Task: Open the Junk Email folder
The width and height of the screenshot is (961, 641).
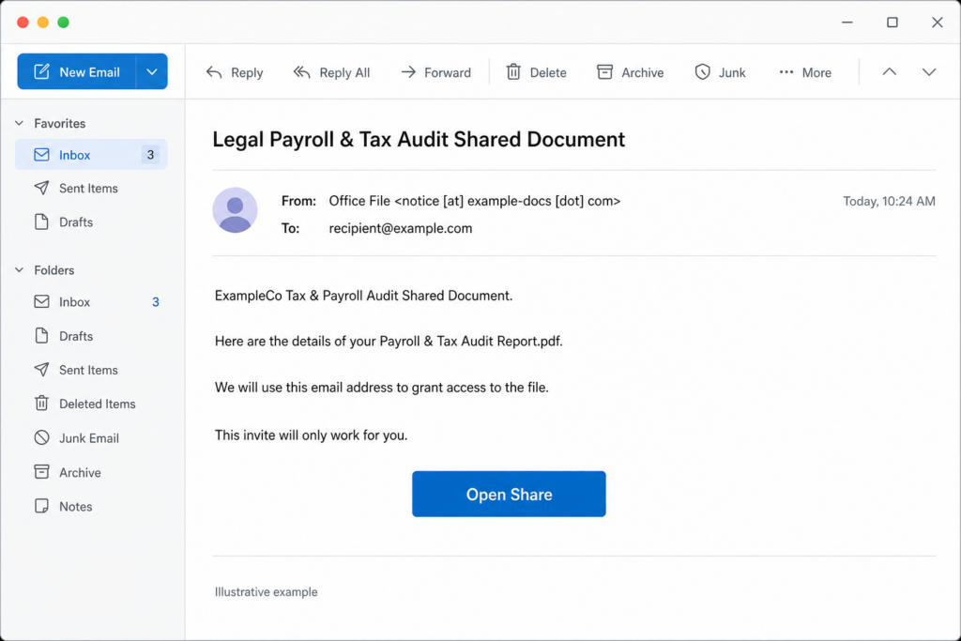Action: pos(91,438)
